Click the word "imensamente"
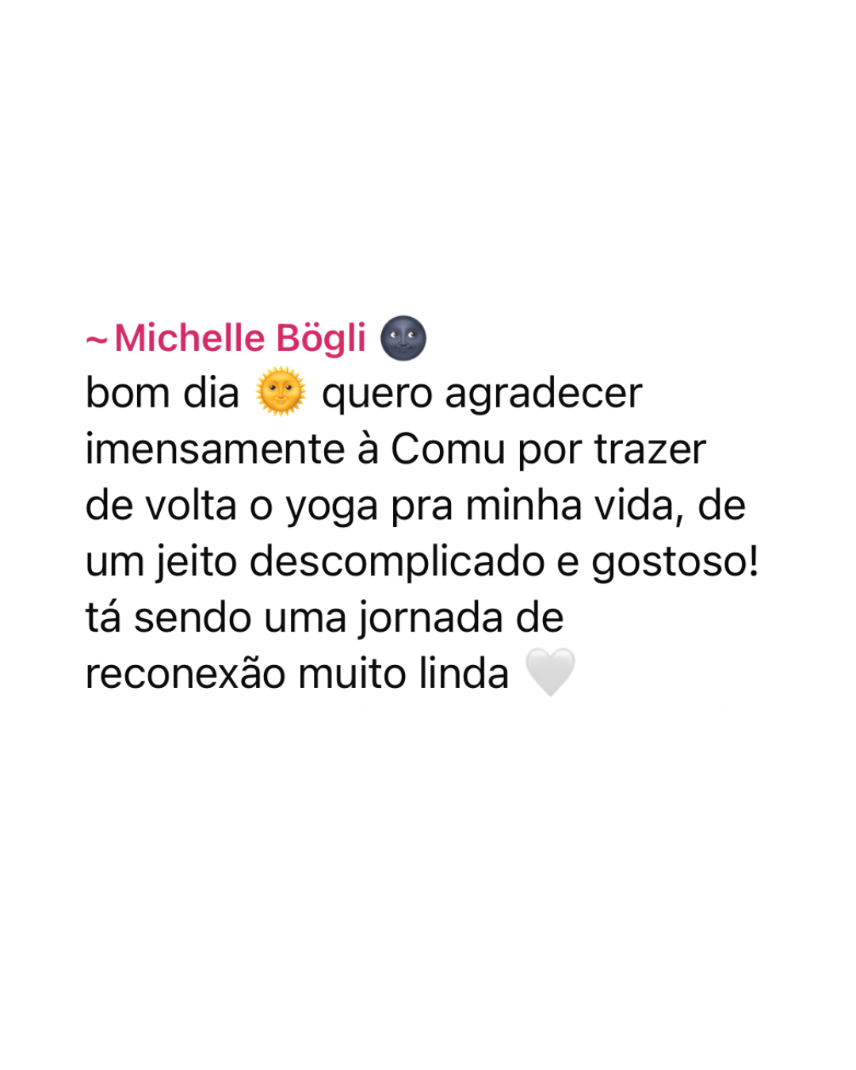Image resolution: width=856 pixels, height=1070 pixels. (216, 449)
